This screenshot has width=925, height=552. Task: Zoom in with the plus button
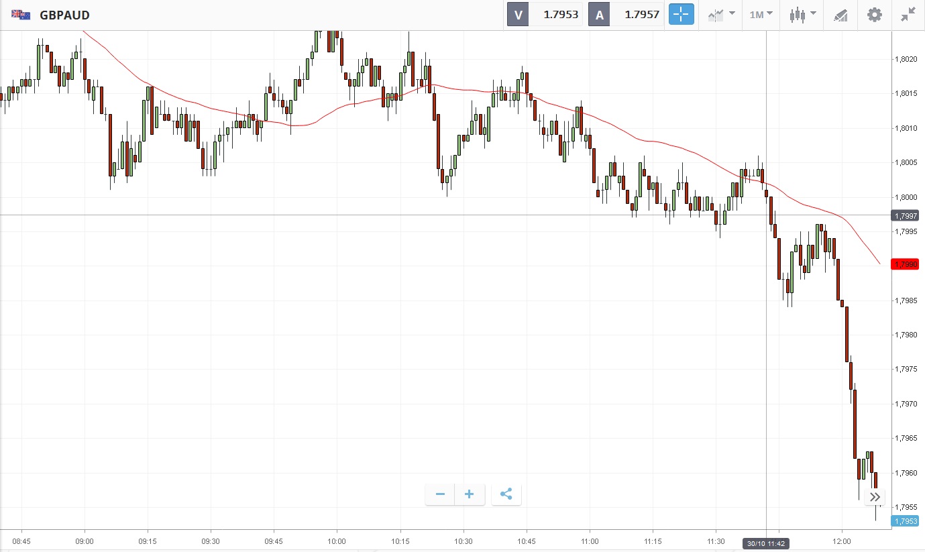pos(470,495)
